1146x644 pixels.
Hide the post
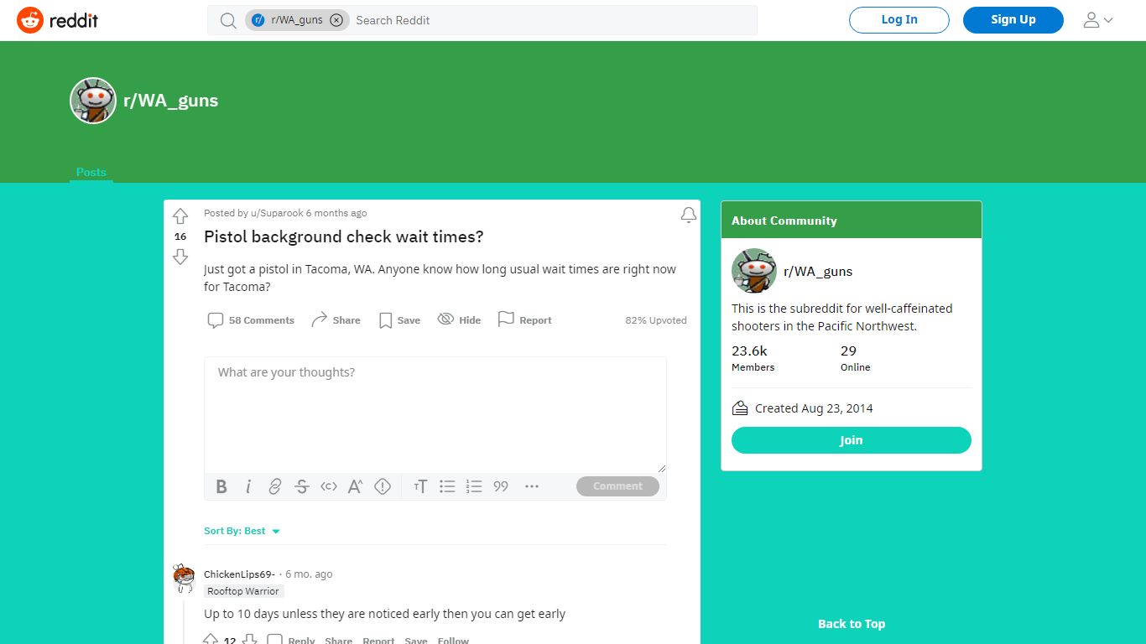[x=459, y=320]
